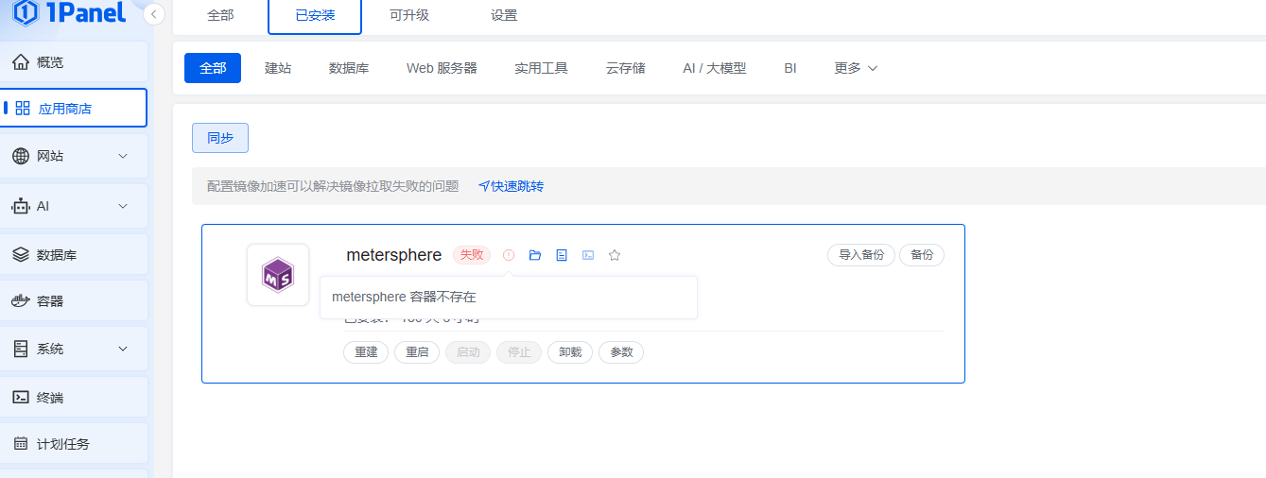Image resolution: width=1266 pixels, height=478 pixels.
Task: Open the metersphere terminal icon
Action: coord(588,255)
